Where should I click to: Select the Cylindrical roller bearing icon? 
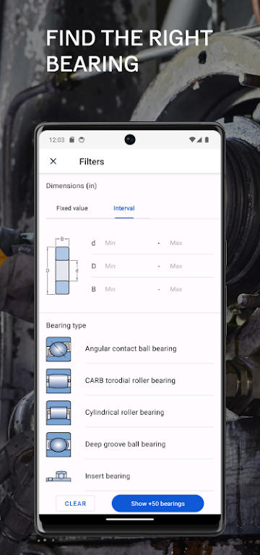coord(58,413)
